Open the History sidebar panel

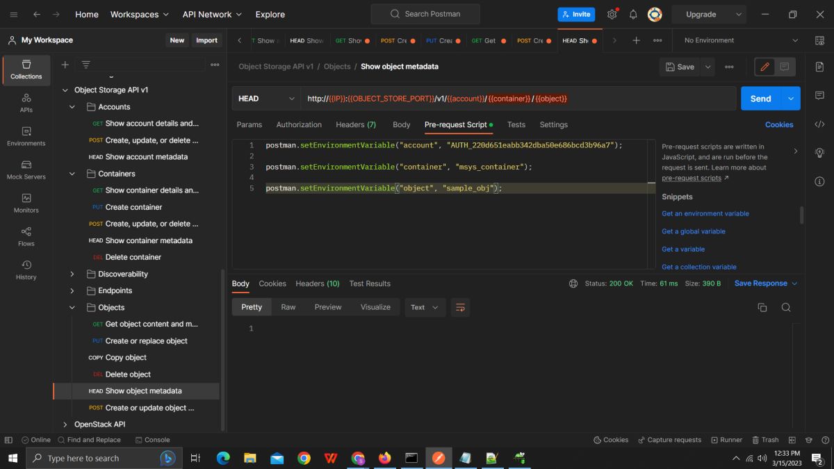tap(26, 270)
